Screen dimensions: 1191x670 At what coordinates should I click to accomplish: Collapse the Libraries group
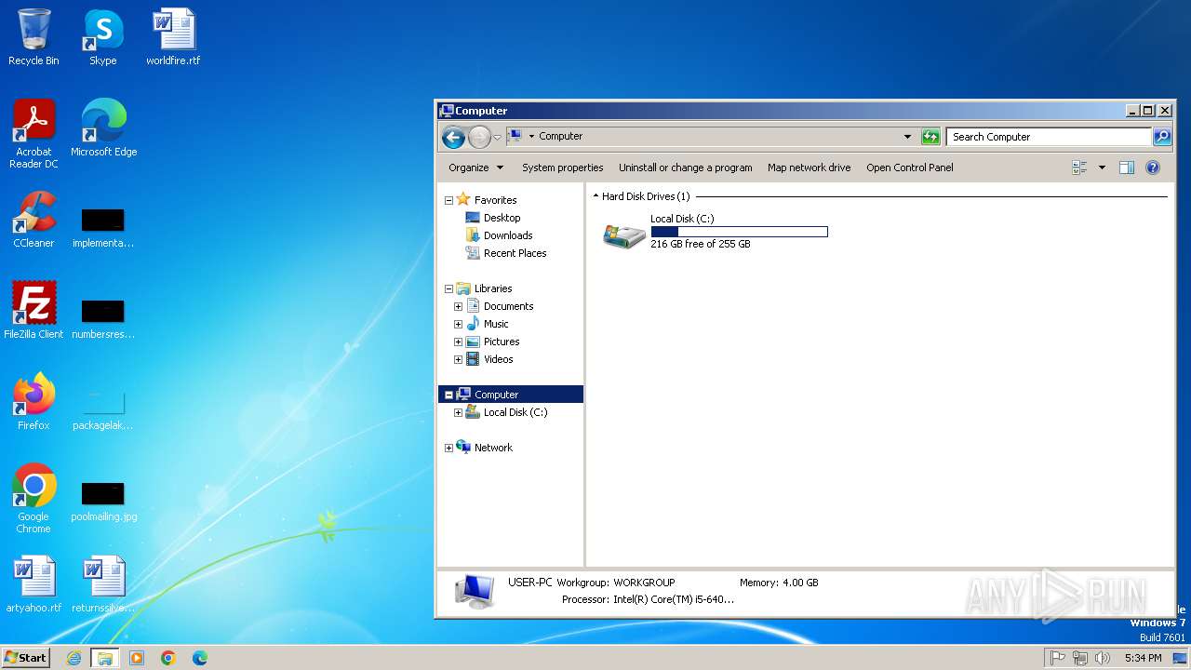tap(448, 288)
